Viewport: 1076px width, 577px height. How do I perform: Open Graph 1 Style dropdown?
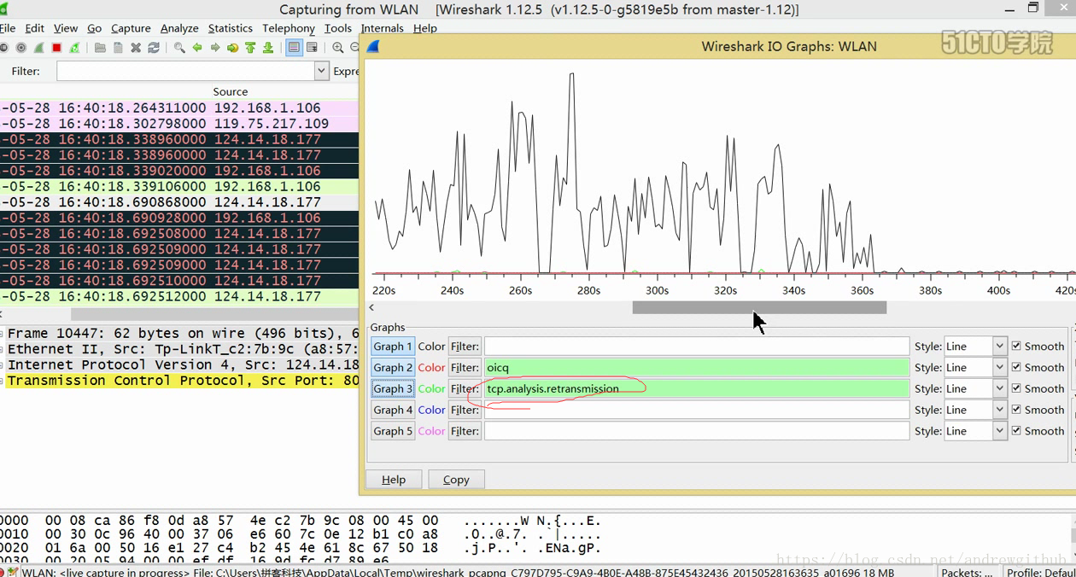click(999, 347)
